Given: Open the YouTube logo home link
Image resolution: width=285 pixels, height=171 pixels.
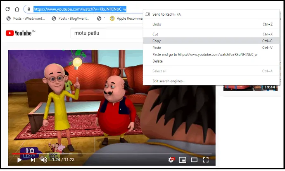Looking at the screenshot, I should tap(19, 33).
